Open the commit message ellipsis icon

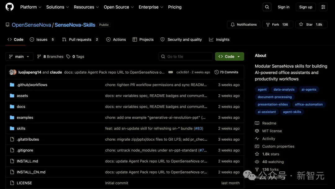(x=171, y=72)
